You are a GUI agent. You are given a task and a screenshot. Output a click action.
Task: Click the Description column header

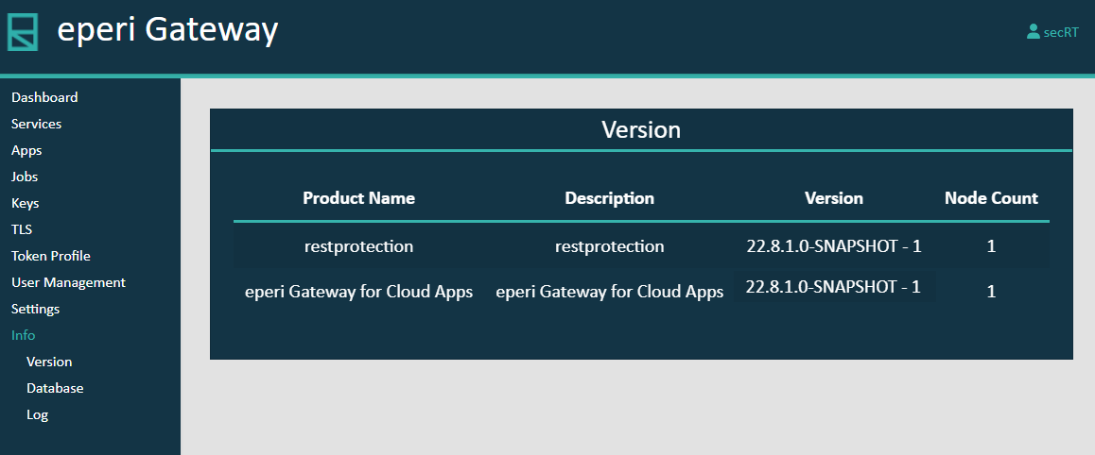point(610,198)
